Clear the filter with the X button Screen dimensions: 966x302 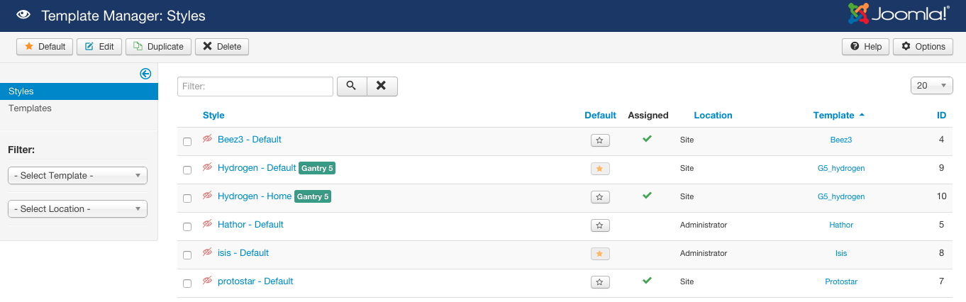382,86
